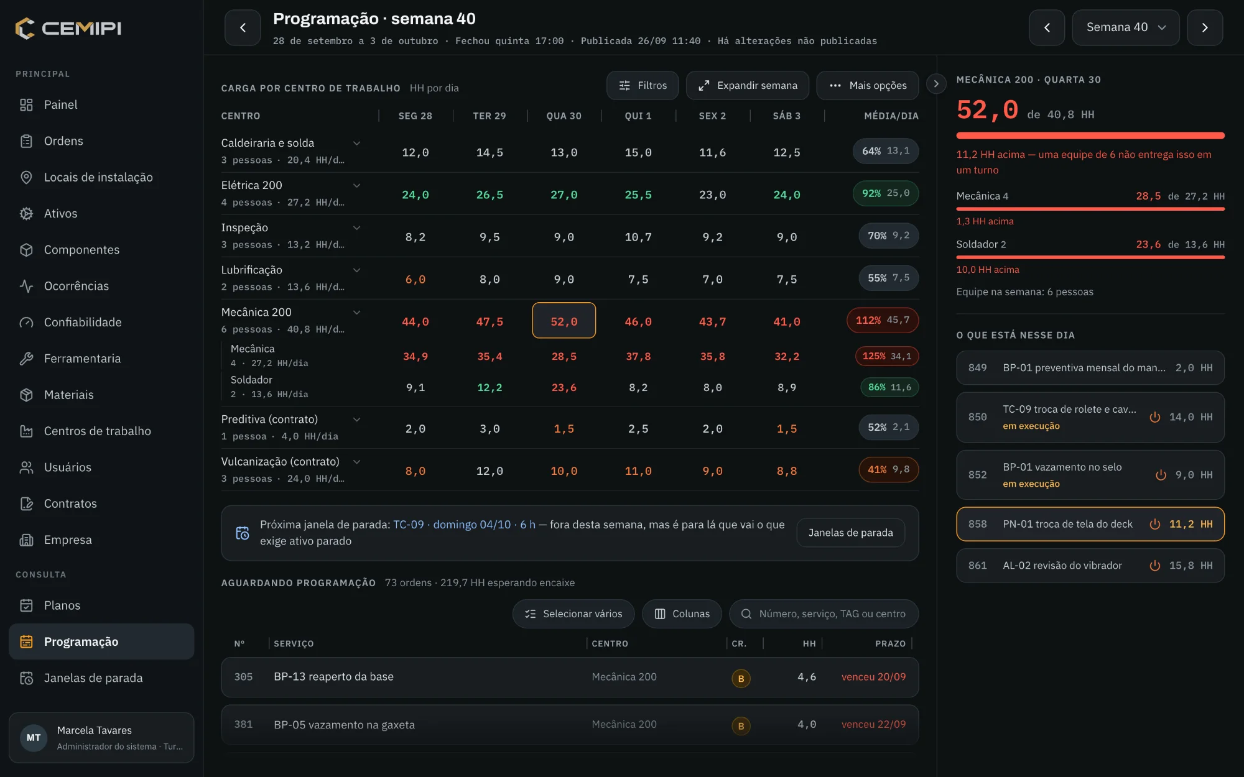Click back arrow beside Programação title
The image size is (1244, 777).
coord(243,27)
